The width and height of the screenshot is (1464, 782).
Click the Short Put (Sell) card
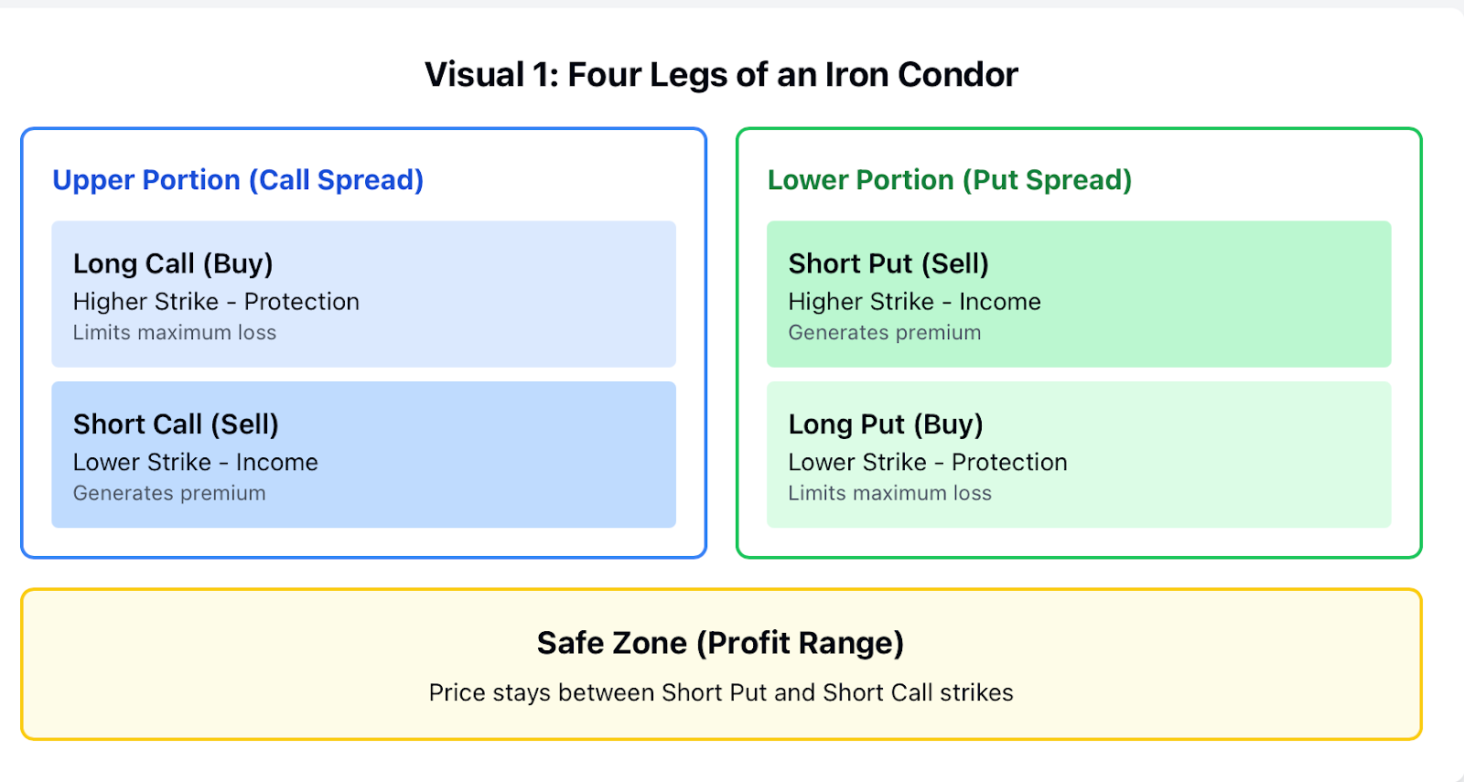pyautogui.click(x=1079, y=294)
